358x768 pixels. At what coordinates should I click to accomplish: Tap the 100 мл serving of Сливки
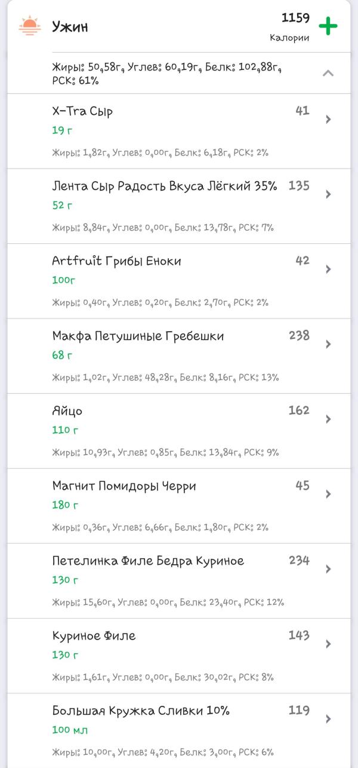coord(70,730)
